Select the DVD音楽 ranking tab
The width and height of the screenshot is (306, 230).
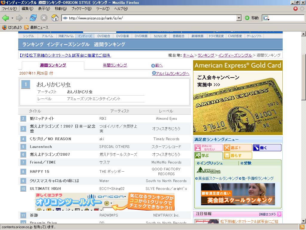click(123, 36)
